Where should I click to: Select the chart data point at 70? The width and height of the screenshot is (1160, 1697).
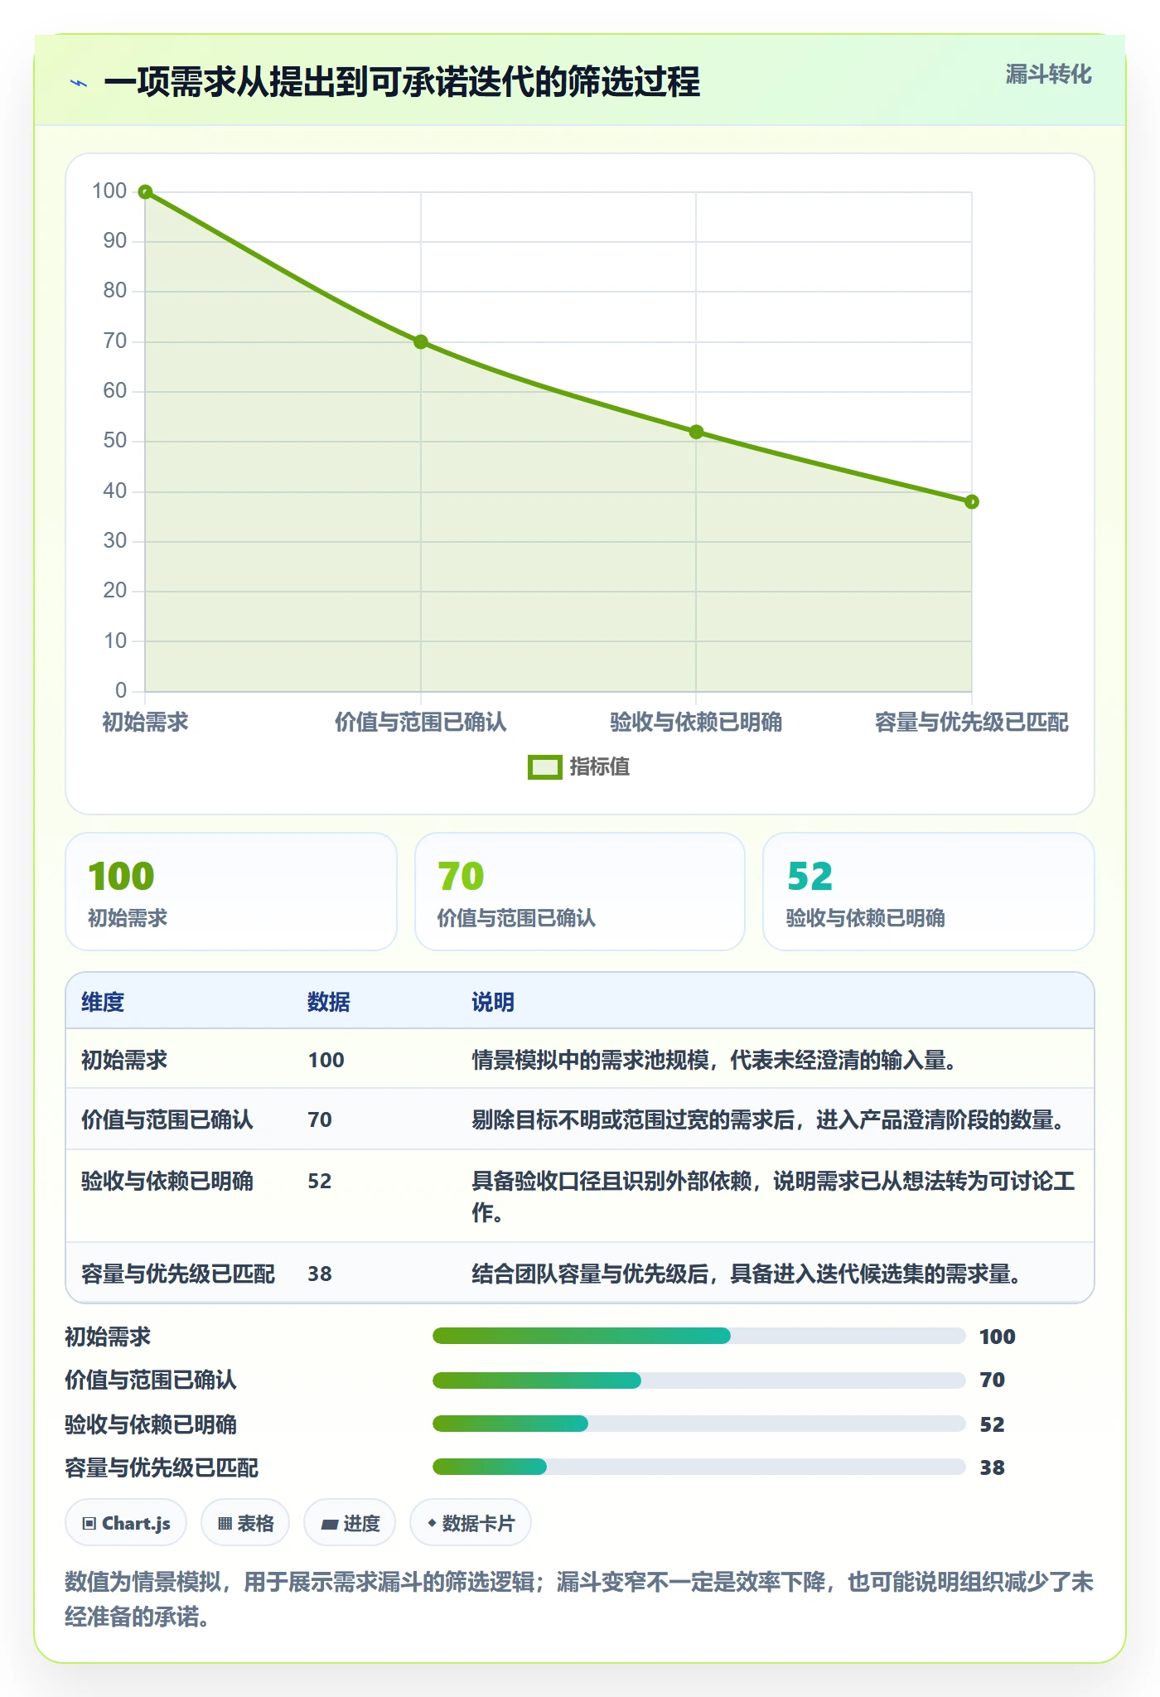421,342
